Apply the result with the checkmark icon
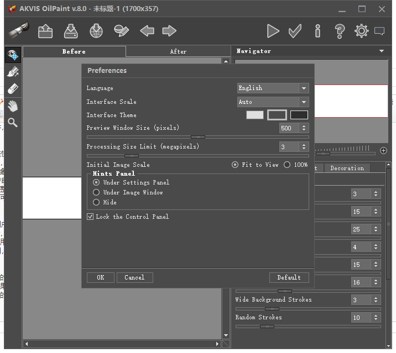 pos(295,31)
